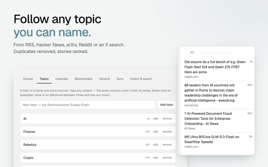Image resolution: width=268 pixels, height=167 pixels.
Task: Enable the Robotics topic toggle
Action: pos(148,145)
